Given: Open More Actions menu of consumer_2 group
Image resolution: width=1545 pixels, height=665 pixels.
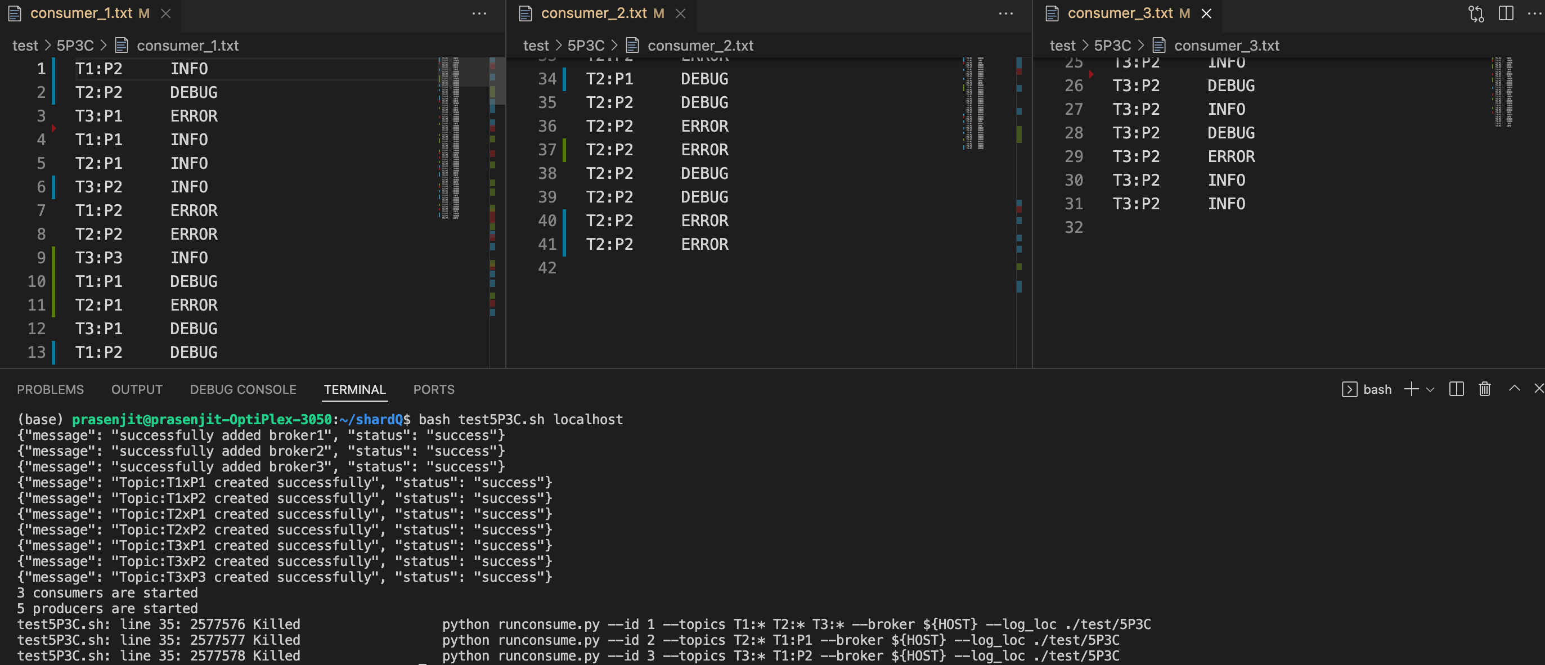Looking at the screenshot, I should coord(1006,13).
